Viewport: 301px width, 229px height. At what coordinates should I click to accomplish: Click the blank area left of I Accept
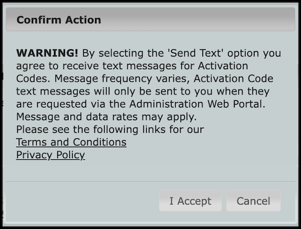click(82, 201)
